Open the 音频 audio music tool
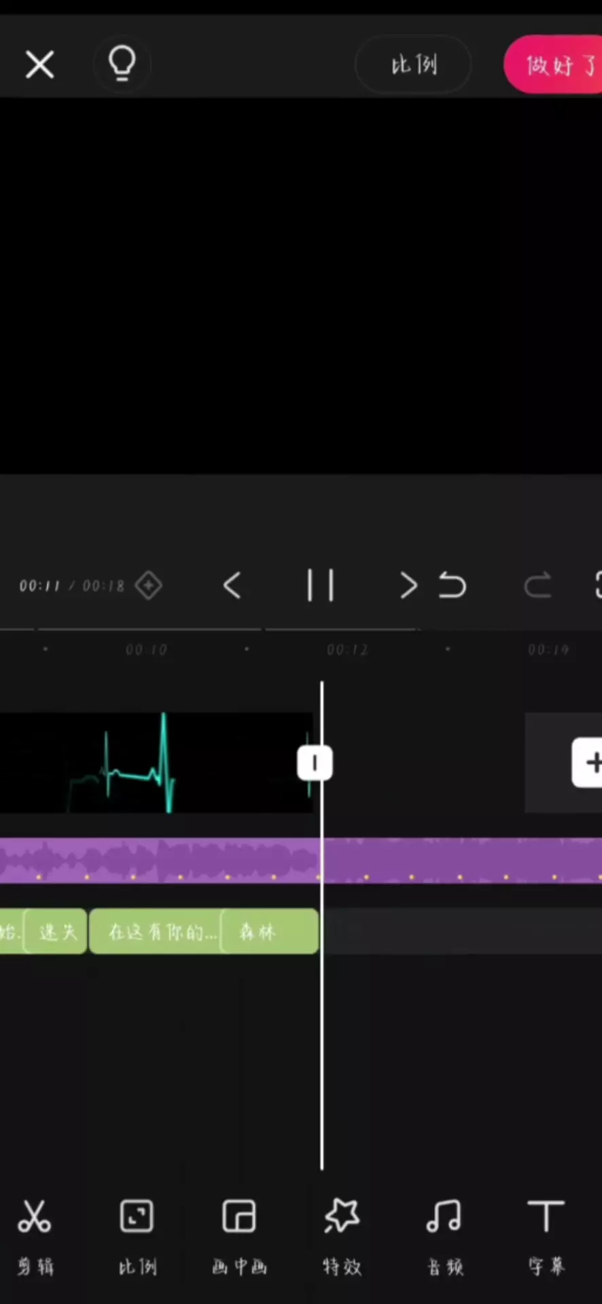Image resolution: width=602 pixels, height=1304 pixels. click(x=444, y=1236)
